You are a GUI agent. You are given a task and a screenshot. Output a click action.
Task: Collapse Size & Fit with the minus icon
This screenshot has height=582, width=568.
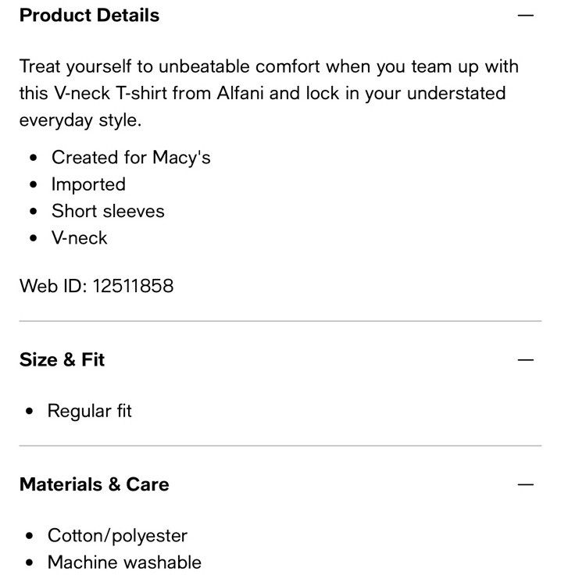(525, 359)
